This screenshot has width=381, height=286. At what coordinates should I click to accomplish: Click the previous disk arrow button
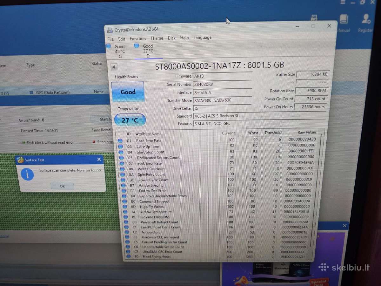pyautogui.click(x=114, y=67)
